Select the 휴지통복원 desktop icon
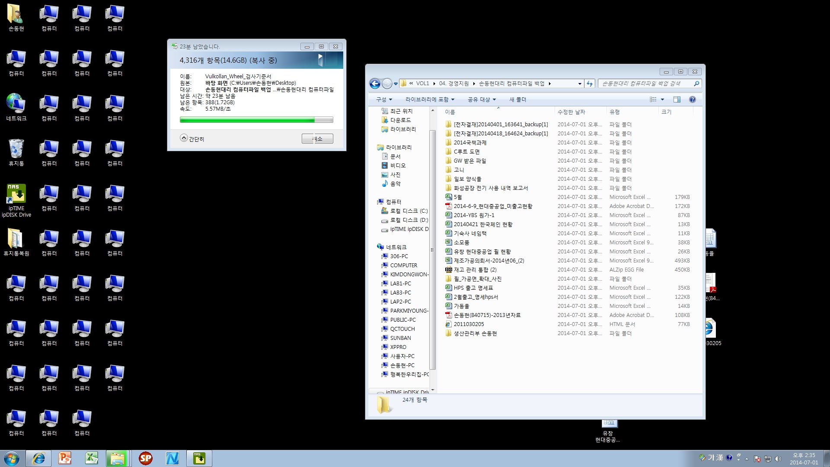 pyautogui.click(x=16, y=242)
